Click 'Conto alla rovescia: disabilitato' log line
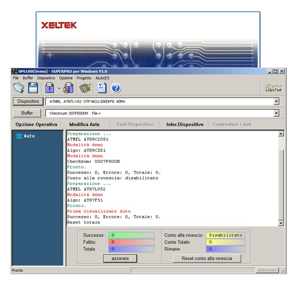The height and width of the screenshot is (298, 298). pyautogui.click(x=113, y=178)
